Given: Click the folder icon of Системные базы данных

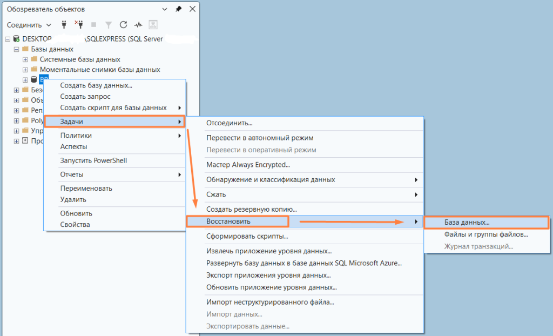Looking at the screenshot, I should coord(34,59).
